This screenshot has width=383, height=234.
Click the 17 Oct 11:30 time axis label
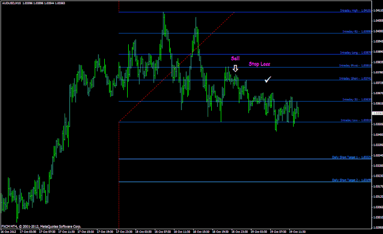coord(66,231)
